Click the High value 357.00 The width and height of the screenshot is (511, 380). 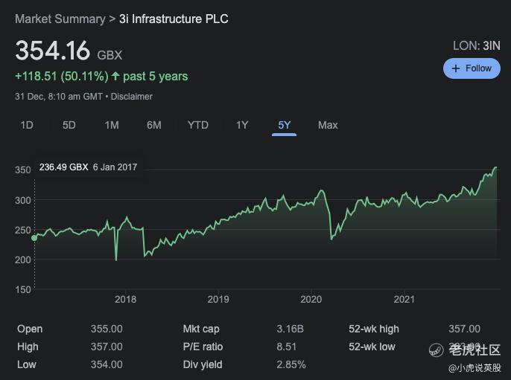[107, 347]
